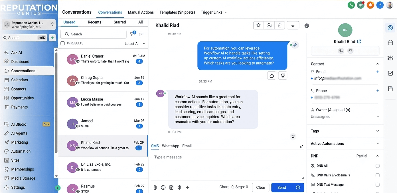Minimize the message composer
Image resolution: width=397 pixels, height=193 pixels.
tap(301, 146)
